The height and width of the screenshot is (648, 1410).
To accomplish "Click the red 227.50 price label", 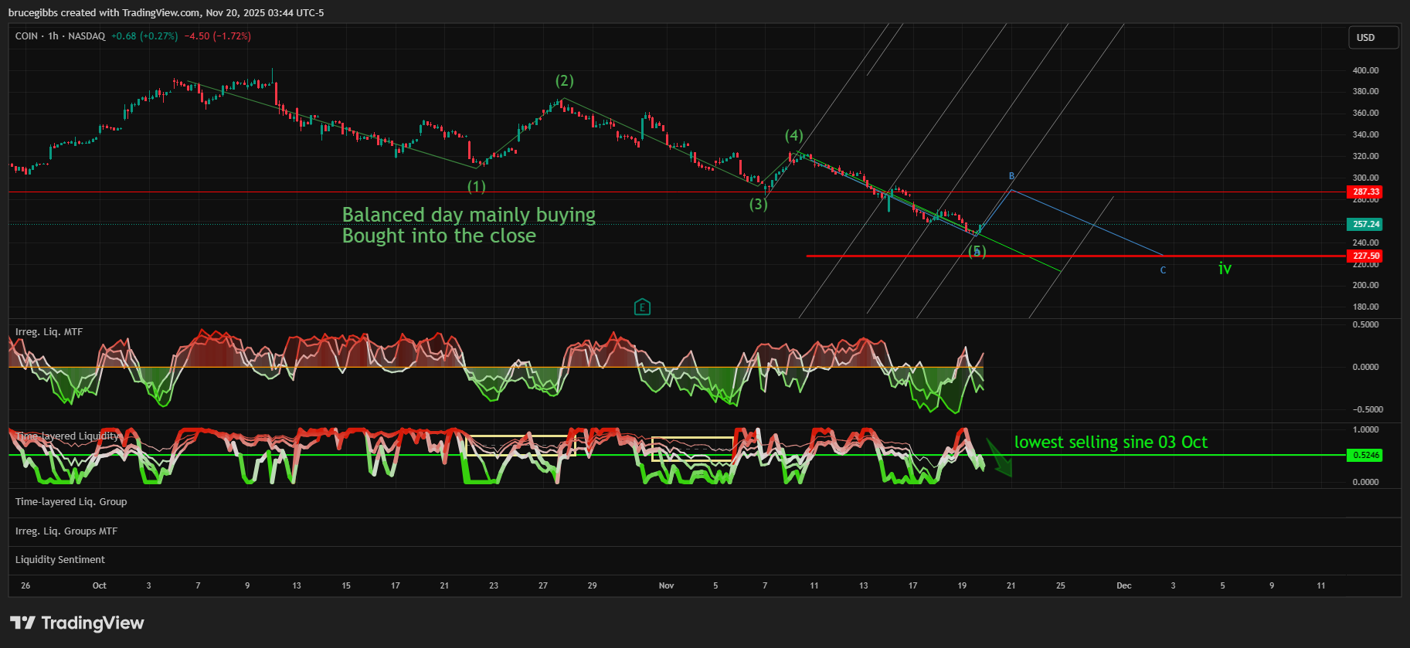I will point(1365,256).
